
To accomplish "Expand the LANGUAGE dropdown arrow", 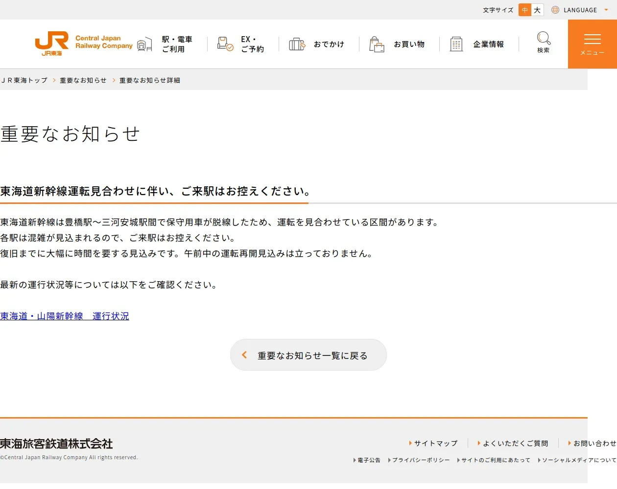I will [x=606, y=10].
